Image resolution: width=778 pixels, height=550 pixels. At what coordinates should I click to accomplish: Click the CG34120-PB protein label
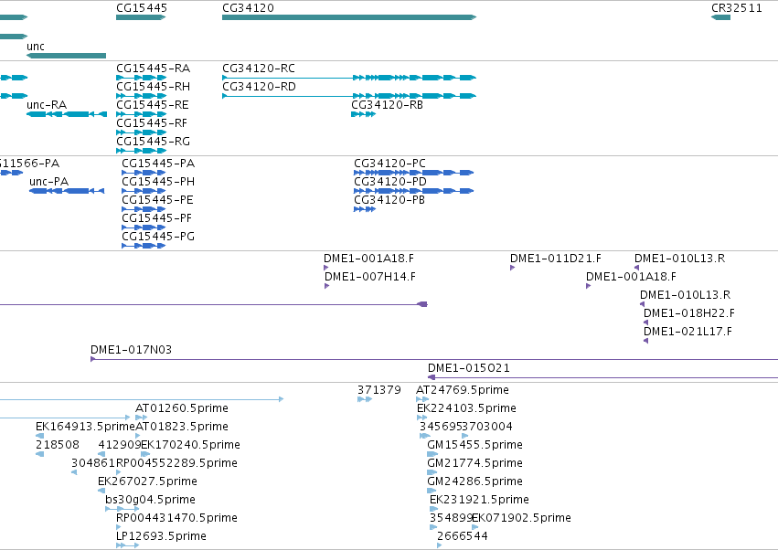(389, 200)
